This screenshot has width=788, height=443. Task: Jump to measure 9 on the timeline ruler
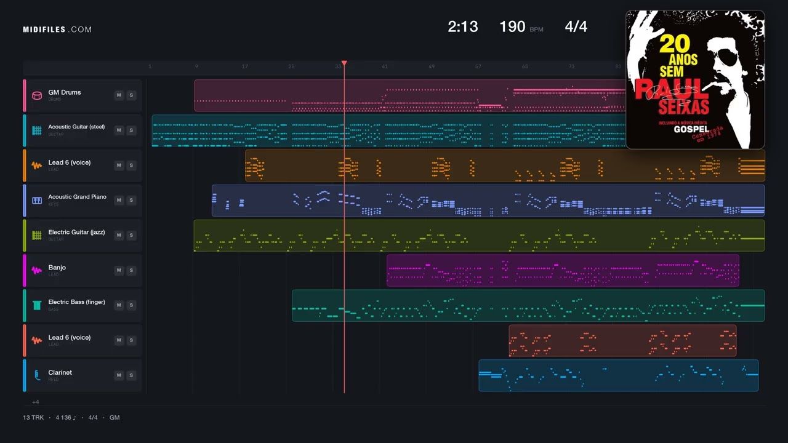pos(196,66)
